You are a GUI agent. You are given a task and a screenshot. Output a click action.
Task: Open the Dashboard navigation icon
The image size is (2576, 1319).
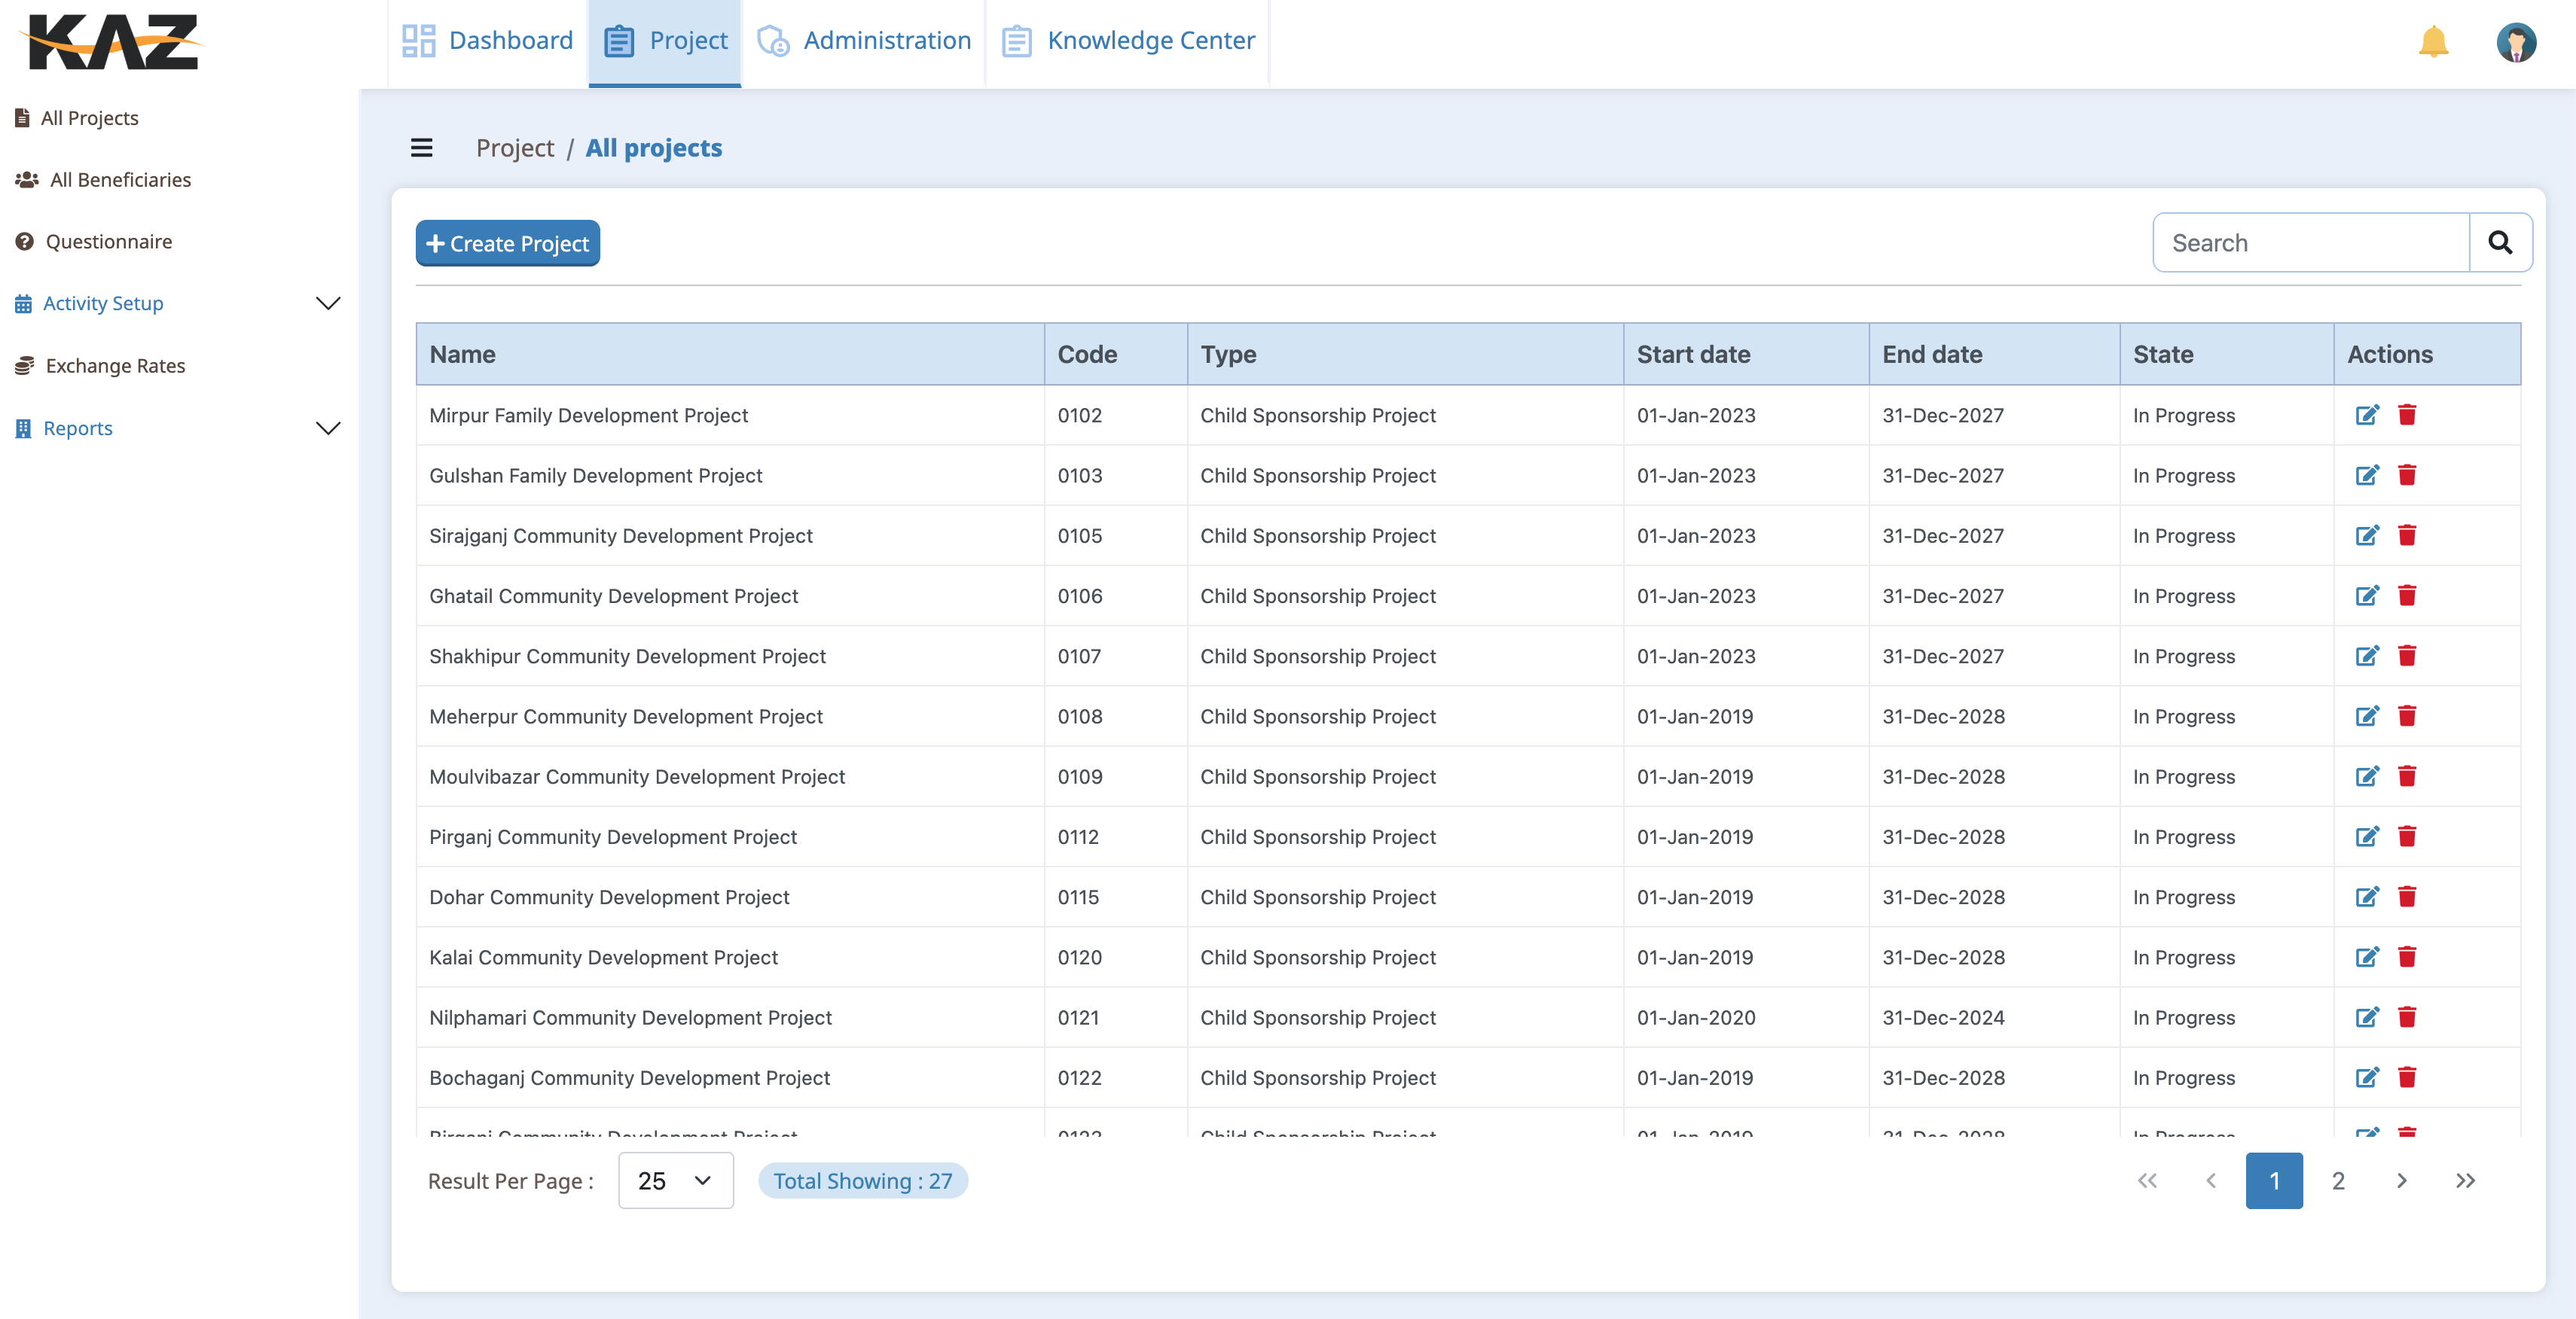tap(418, 40)
